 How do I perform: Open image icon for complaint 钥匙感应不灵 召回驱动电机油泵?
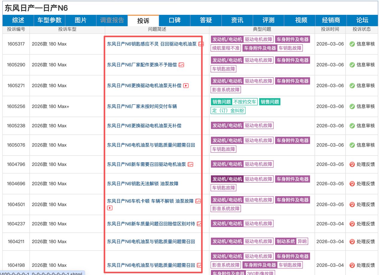click(201, 44)
